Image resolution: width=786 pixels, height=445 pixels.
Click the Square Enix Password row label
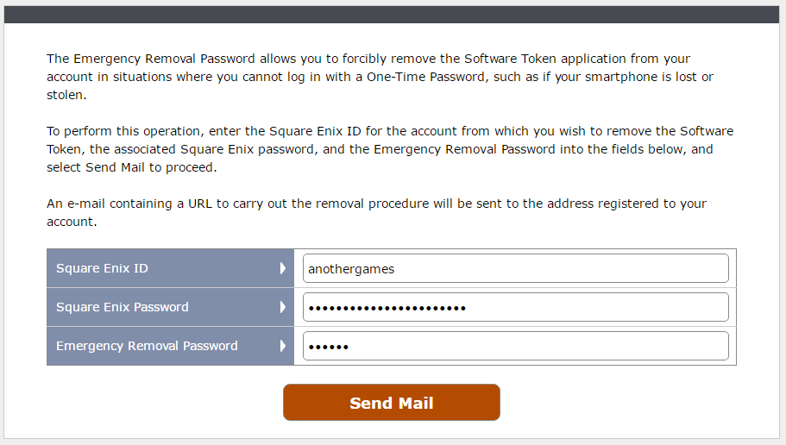[x=122, y=307]
